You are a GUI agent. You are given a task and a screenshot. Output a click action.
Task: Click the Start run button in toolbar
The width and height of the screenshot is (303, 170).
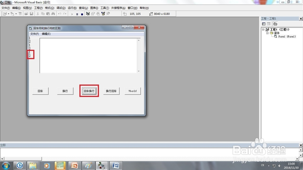(x=72, y=14)
